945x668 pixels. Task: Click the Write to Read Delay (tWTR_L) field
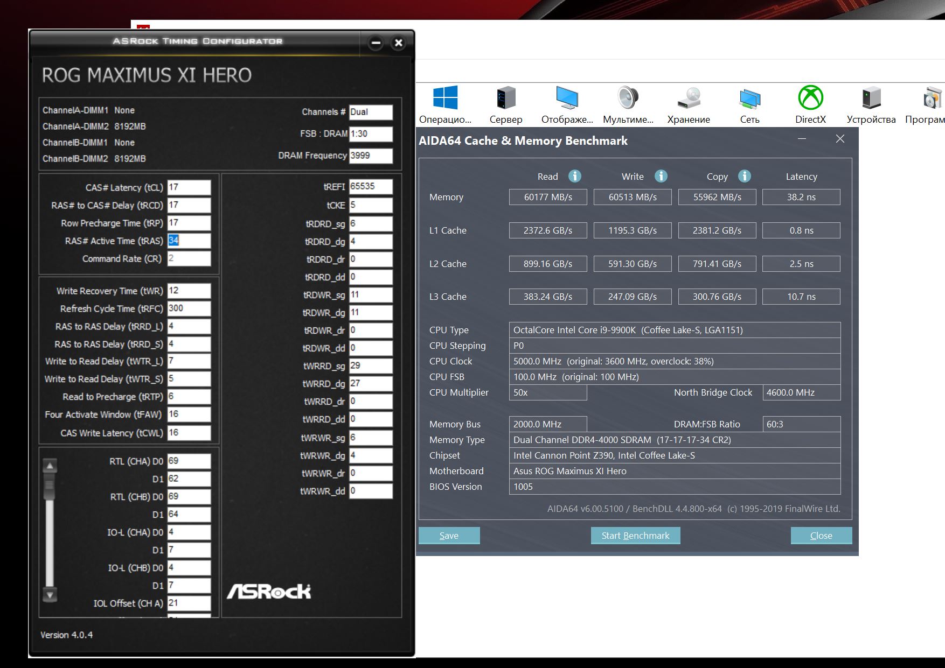tap(189, 361)
